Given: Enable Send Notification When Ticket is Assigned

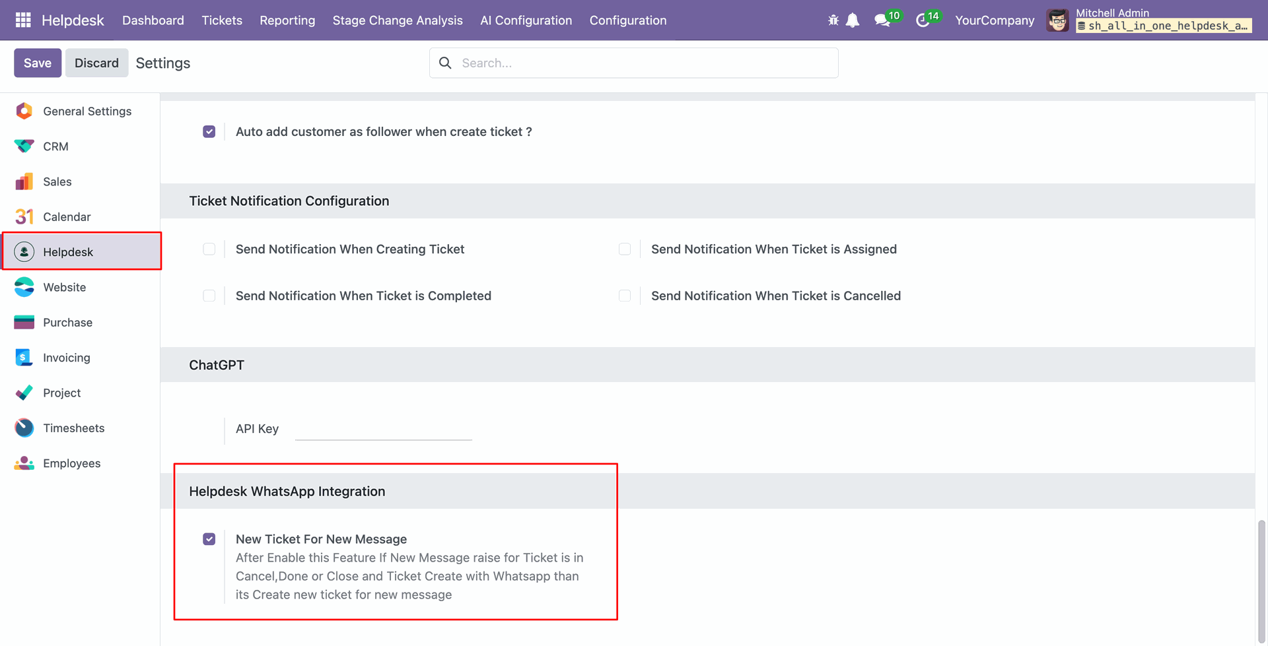Looking at the screenshot, I should point(625,249).
